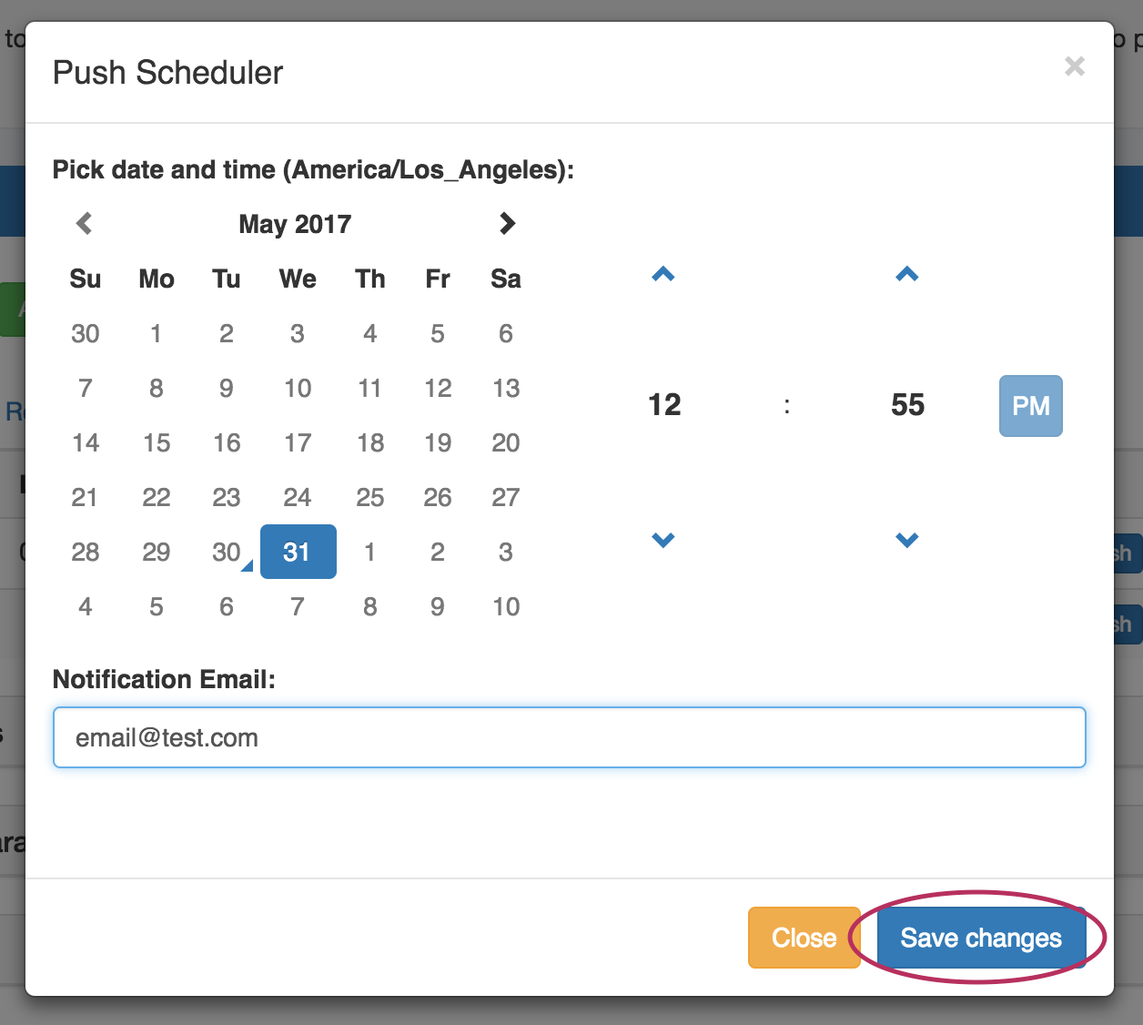The image size is (1143, 1025).
Task: Open month picker via May 2017 header
Action: (x=295, y=224)
